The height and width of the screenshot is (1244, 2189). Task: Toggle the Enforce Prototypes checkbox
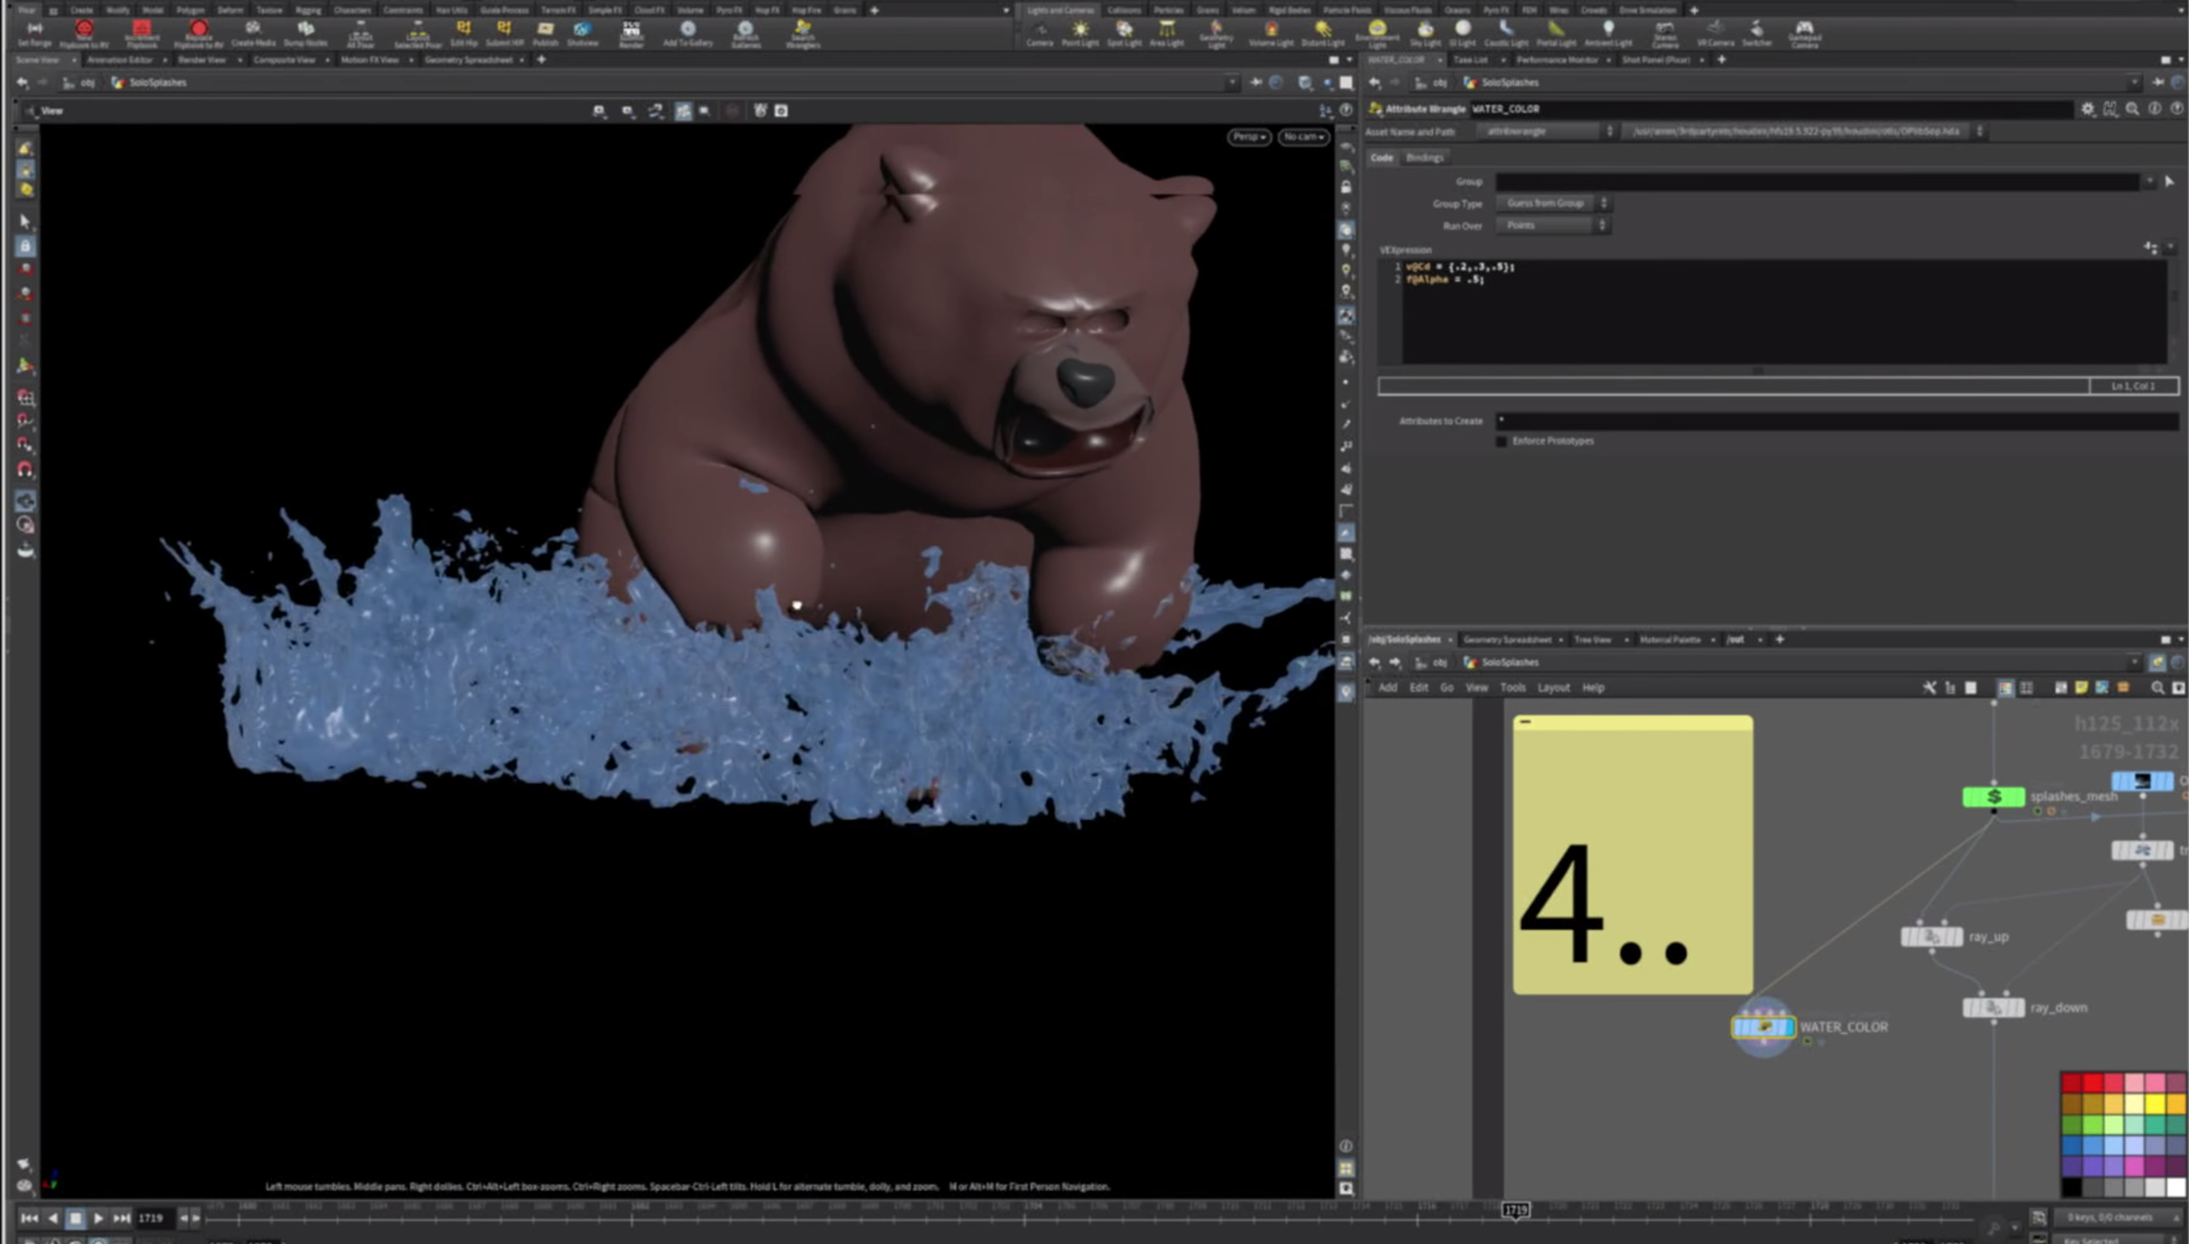(1501, 441)
